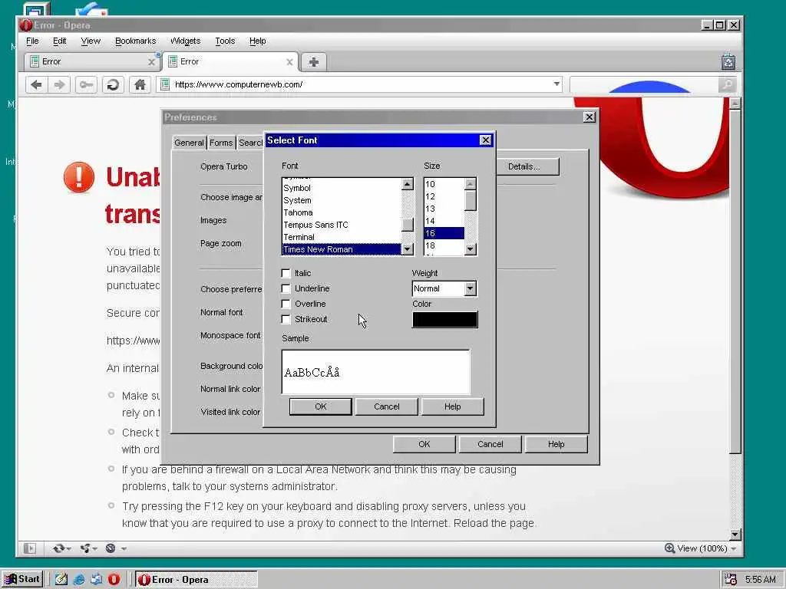This screenshot has height=589, width=786.
Task: Open the Opera Turbo icon in status bar
Action: click(x=111, y=548)
